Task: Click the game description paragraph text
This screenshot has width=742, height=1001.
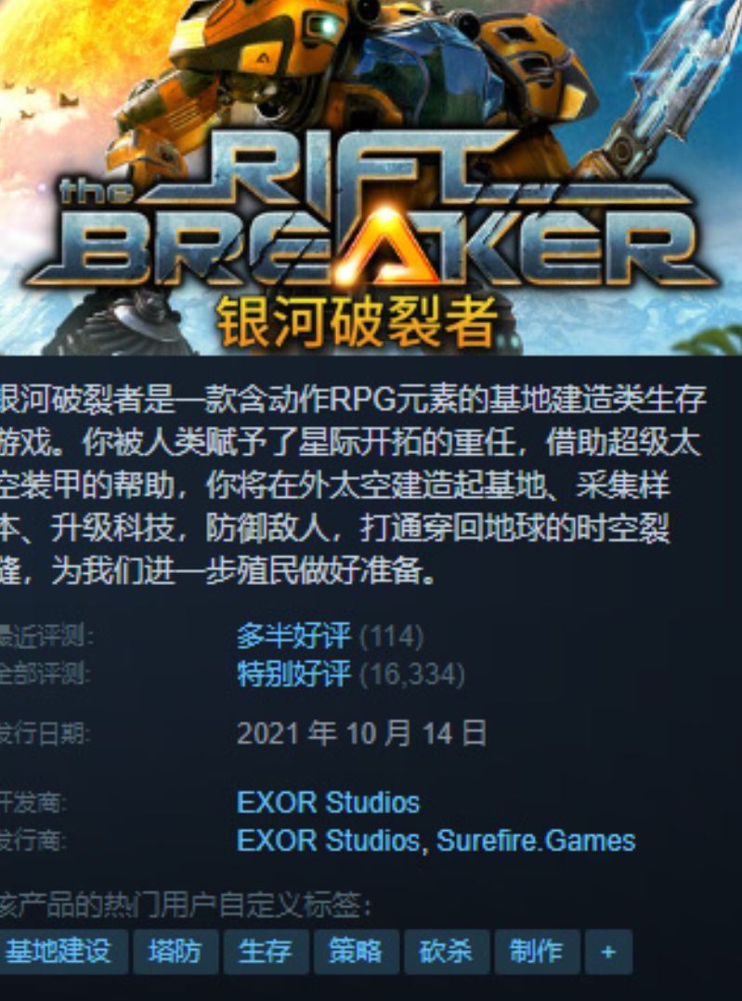Action: [353, 485]
